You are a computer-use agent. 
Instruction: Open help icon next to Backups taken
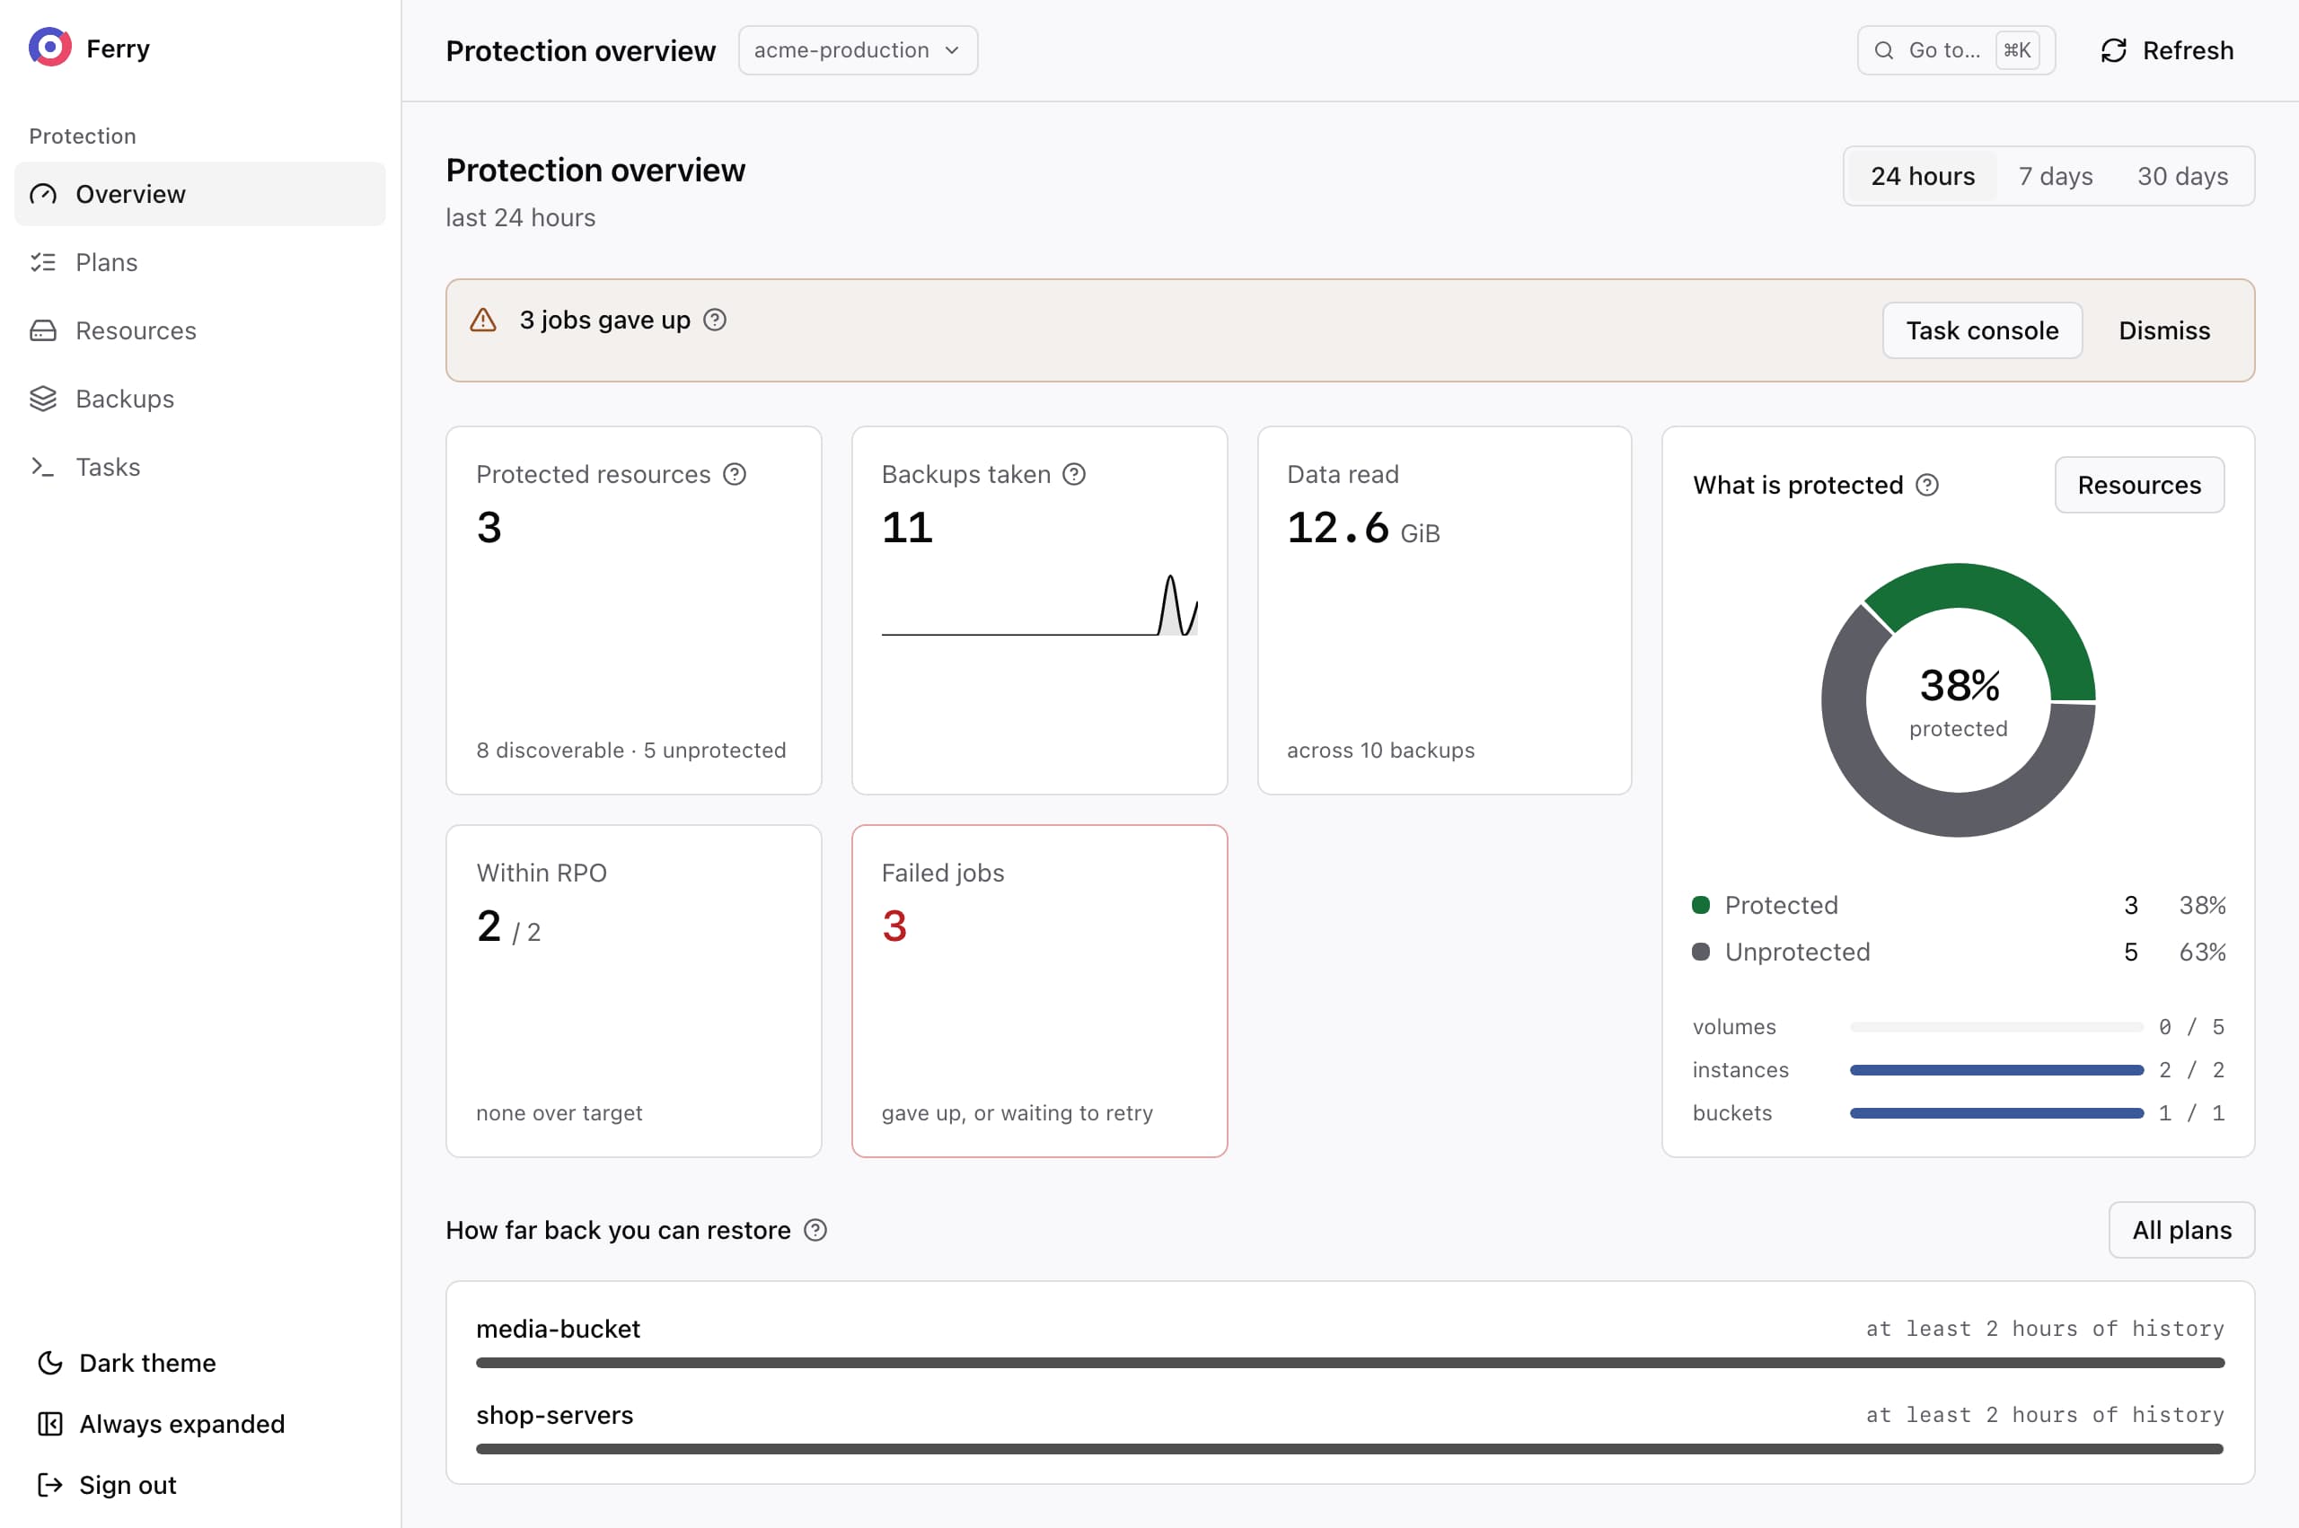(1074, 475)
